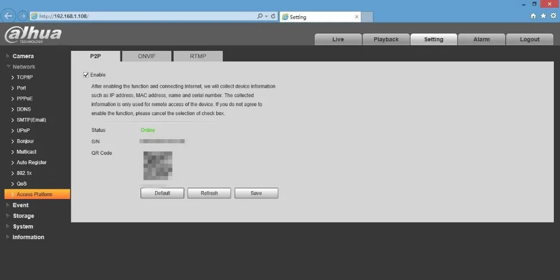Expand the System menu section
The height and width of the screenshot is (280, 560).
point(23,226)
